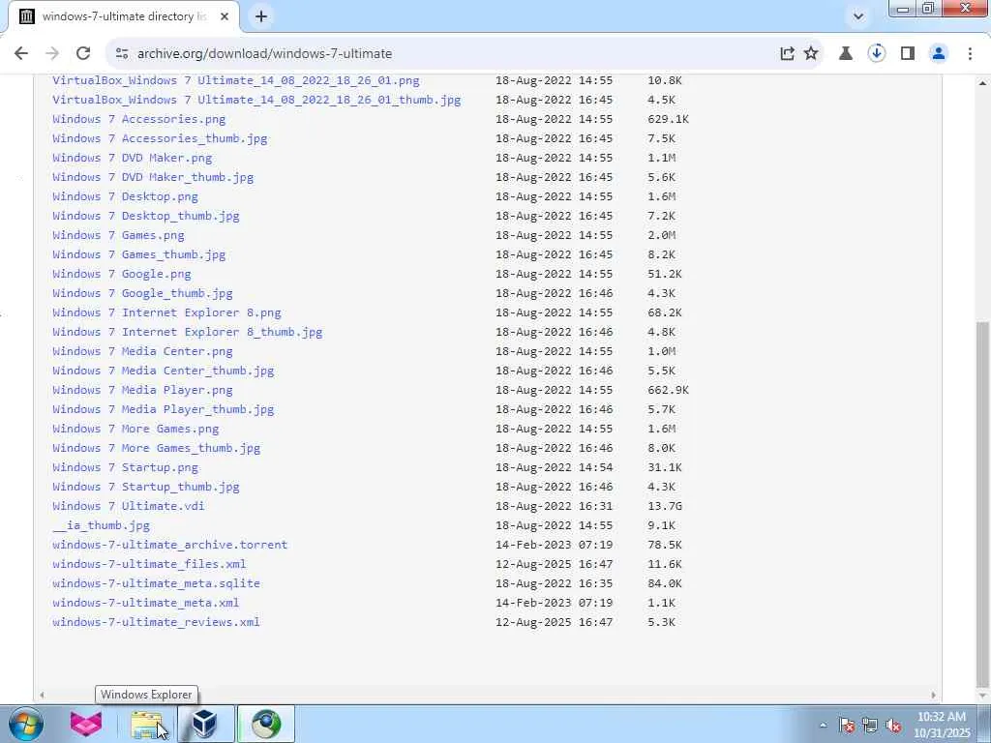The image size is (991, 743).
Task: Open Windows 7 Desktop.png link
Action: tap(125, 196)
